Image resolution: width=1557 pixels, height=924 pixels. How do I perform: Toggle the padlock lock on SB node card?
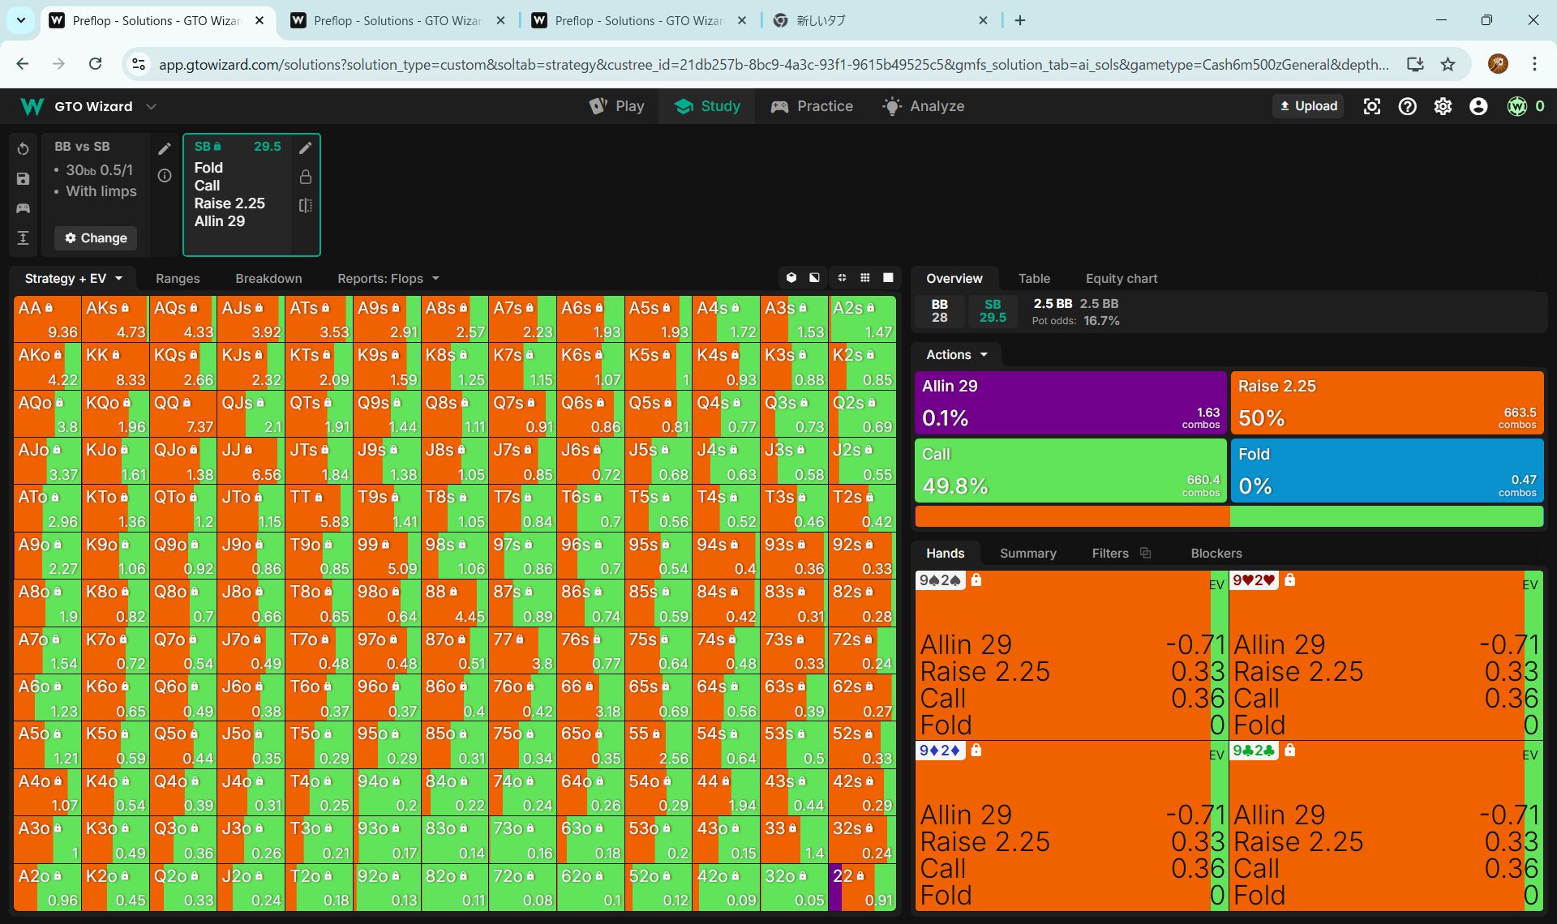[306, 177]
